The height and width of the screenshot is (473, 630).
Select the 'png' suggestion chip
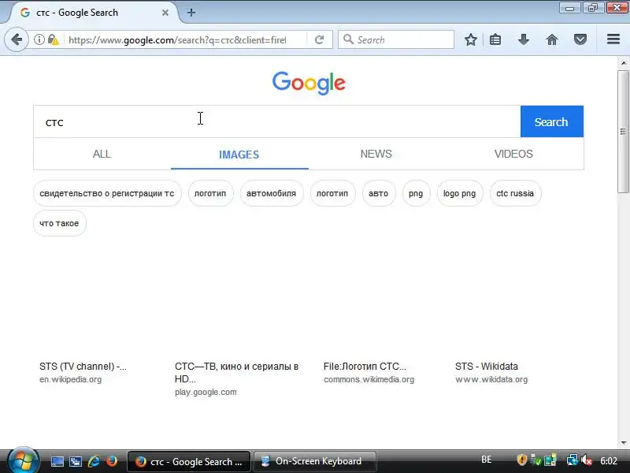click(416, 193)
